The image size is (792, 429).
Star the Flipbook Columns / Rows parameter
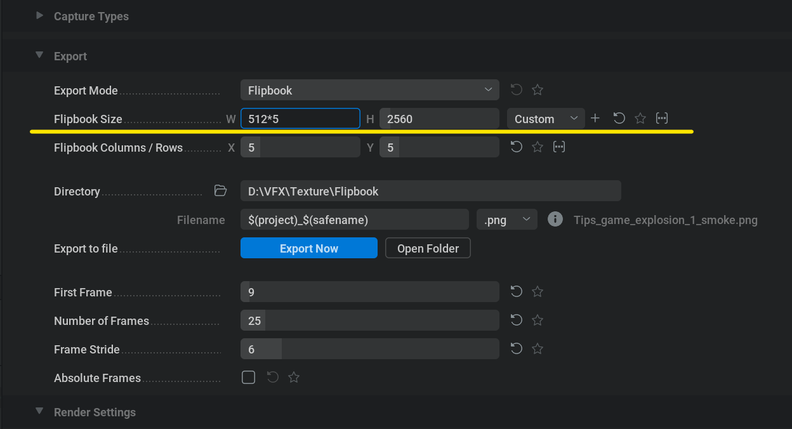point(538,147)
